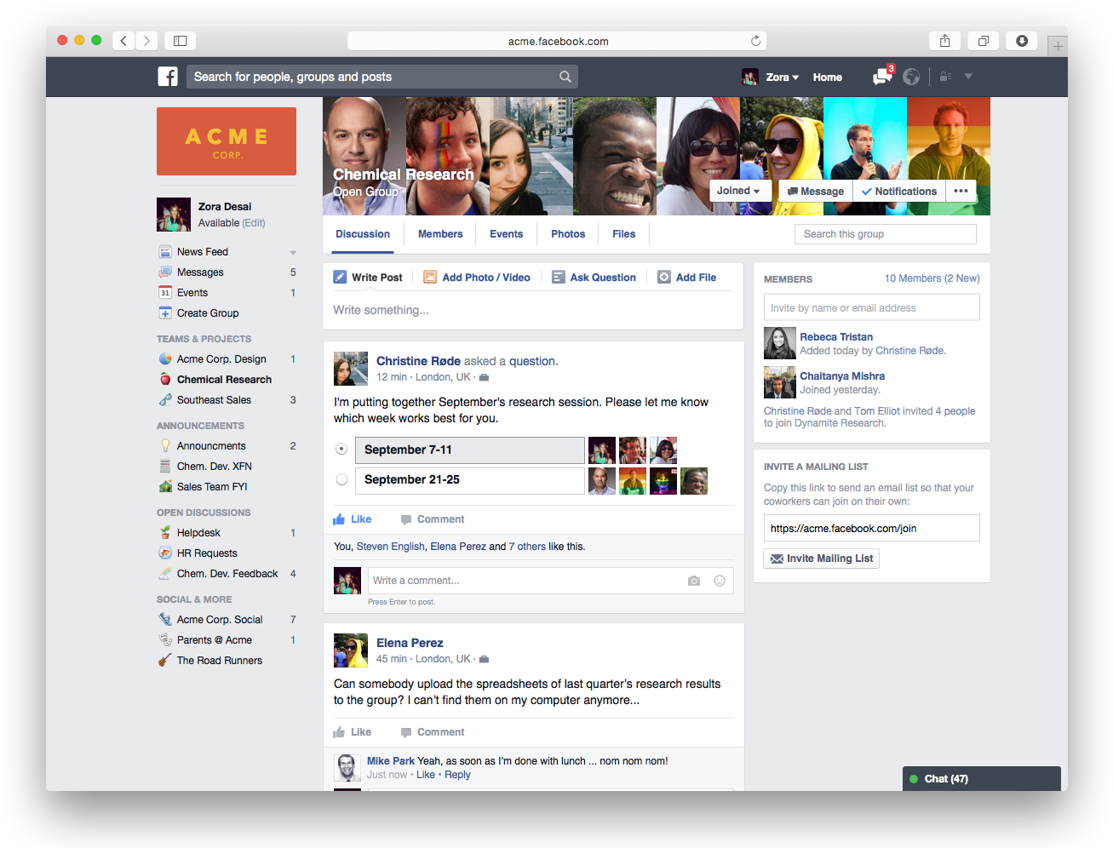Toggle Safari sidebar icon

pyautogui.click(x=181, y=41)
